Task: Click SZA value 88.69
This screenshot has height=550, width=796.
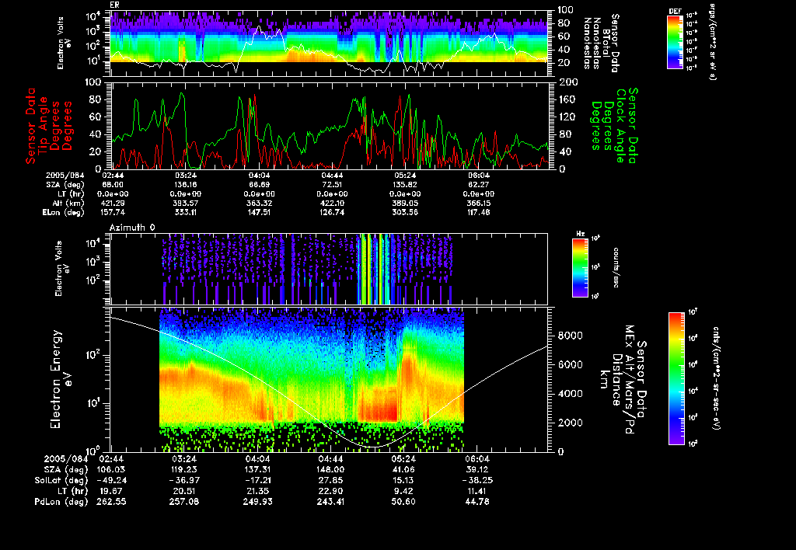Action: click(259, 185)
